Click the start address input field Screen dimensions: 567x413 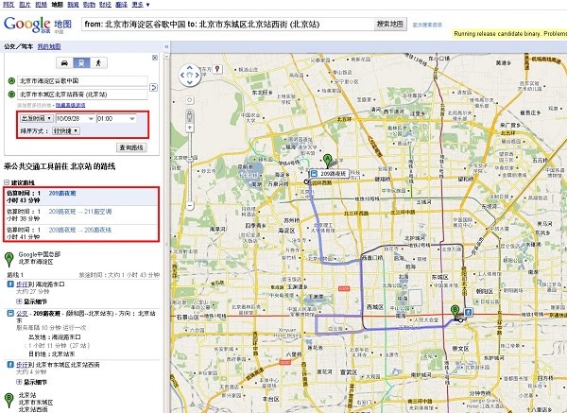tap(81, 81)
